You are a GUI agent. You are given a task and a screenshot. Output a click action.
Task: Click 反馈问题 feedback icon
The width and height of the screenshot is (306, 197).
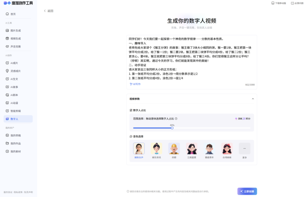[292, 3]
